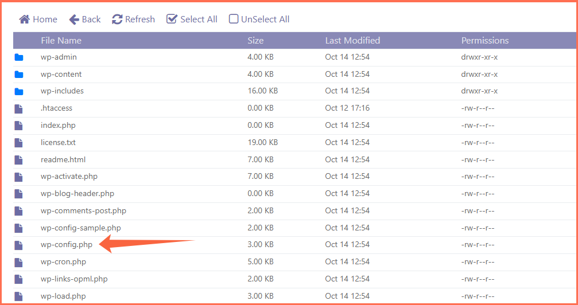The image size is (578, 305).
Task: Sort by the File Name column header
Action: tap(61, 41)
